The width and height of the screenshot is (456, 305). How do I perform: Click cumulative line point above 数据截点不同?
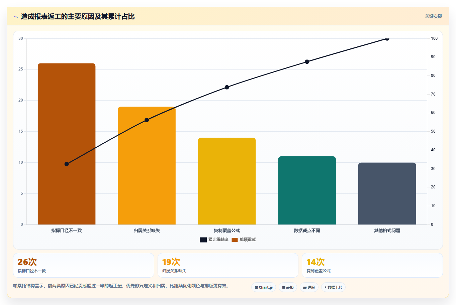[x=307, y=62]
